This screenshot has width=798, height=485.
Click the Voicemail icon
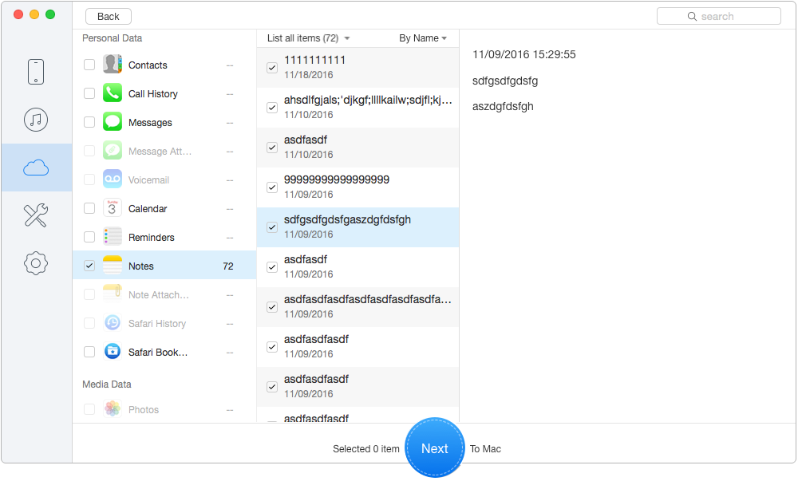pyautogui.click(x=113, y=179)
